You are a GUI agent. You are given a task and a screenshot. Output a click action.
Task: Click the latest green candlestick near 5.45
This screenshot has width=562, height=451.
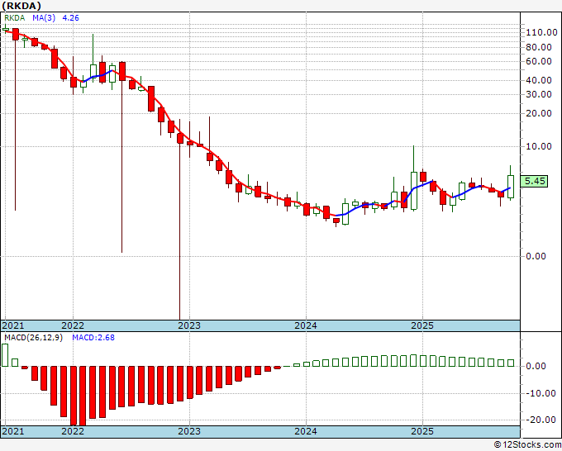511,187
